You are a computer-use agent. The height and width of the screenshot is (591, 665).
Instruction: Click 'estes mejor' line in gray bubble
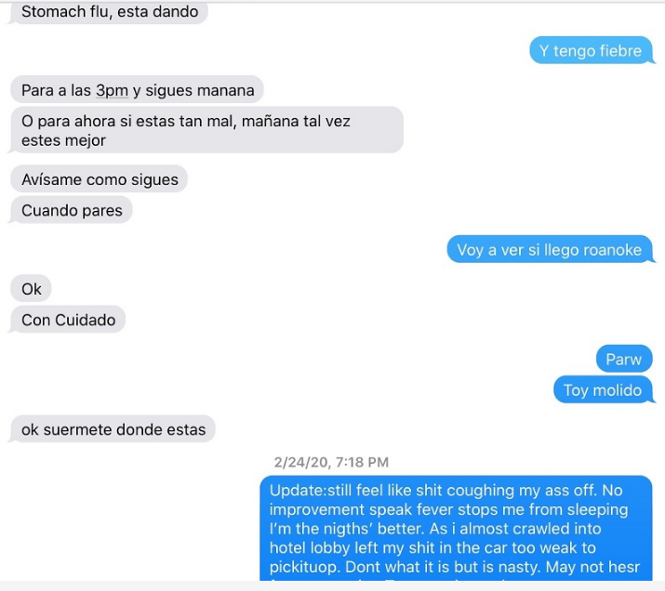[63, 140]
